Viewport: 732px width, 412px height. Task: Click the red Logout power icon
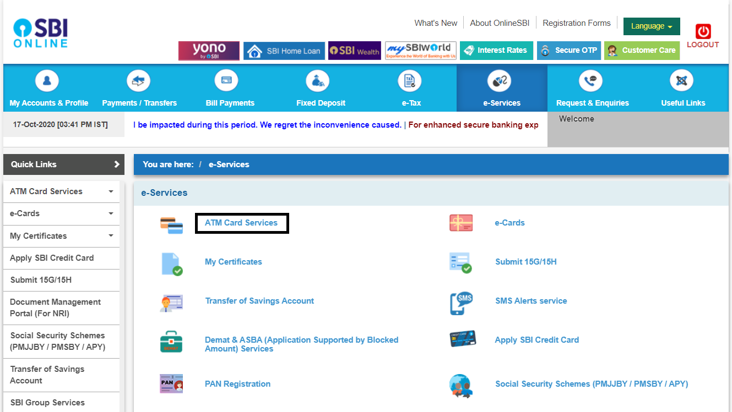pos(703,31)
